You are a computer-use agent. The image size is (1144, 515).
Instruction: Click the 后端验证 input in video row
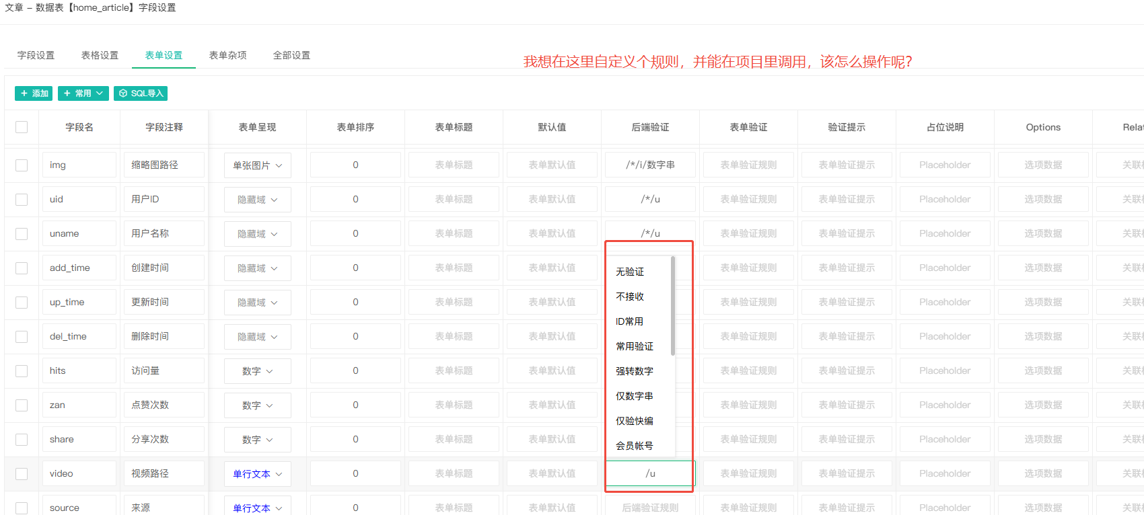pos(650,473)
